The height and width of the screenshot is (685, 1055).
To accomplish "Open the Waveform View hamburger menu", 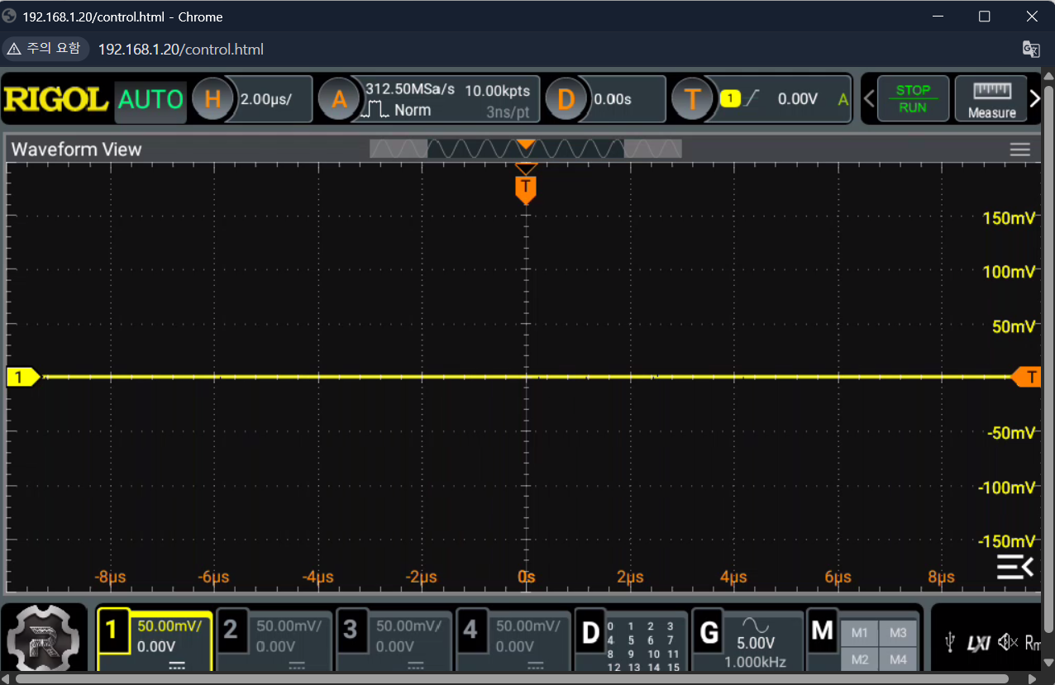I will pos(1019,150).
